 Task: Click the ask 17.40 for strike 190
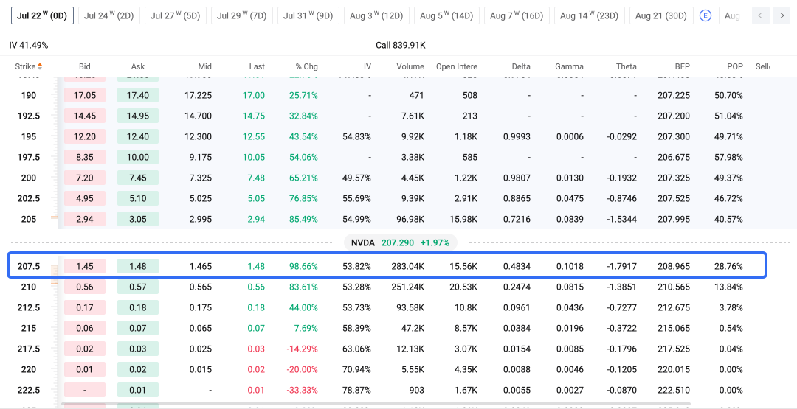(138, 95)
